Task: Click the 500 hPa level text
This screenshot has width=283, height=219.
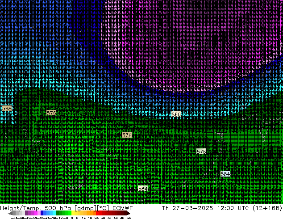Action: (58, 208)
